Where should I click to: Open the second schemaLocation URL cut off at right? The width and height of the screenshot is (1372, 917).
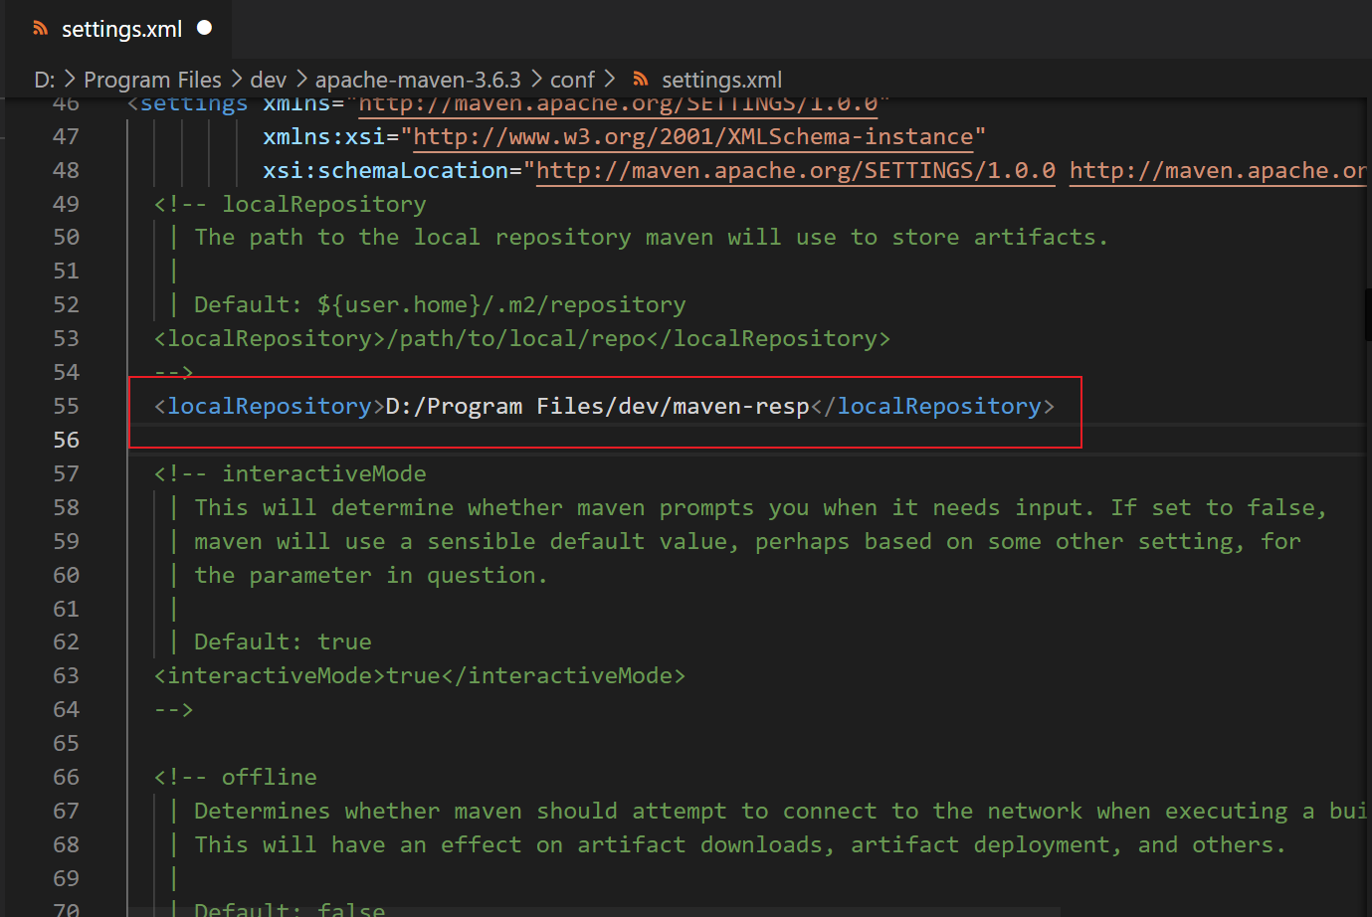(x=1217, y=170)
